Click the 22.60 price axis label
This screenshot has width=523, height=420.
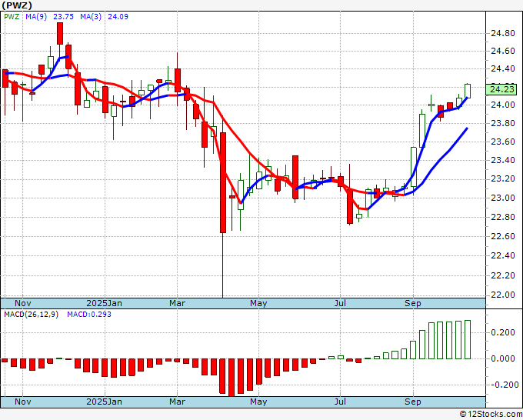point(503,236)
